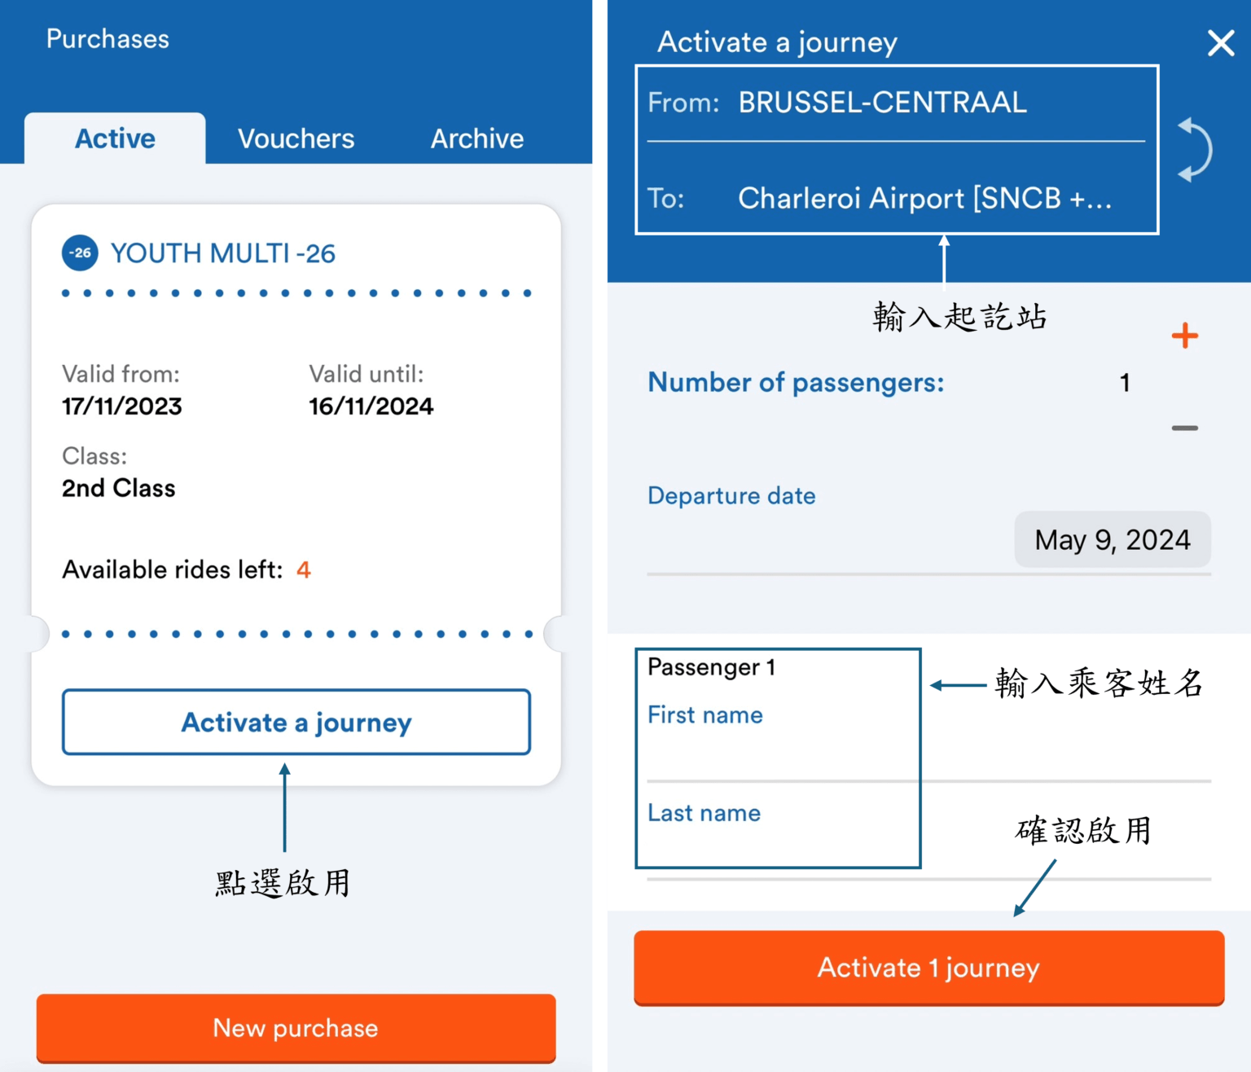Switch to the Vouchers tab
Screen dimensions: 1251x1072
[296, 138]
